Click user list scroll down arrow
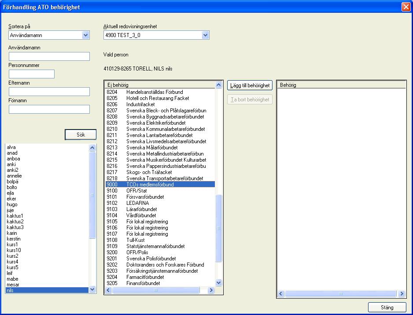This screenshot has height=315, width=413. click(92, 289)
